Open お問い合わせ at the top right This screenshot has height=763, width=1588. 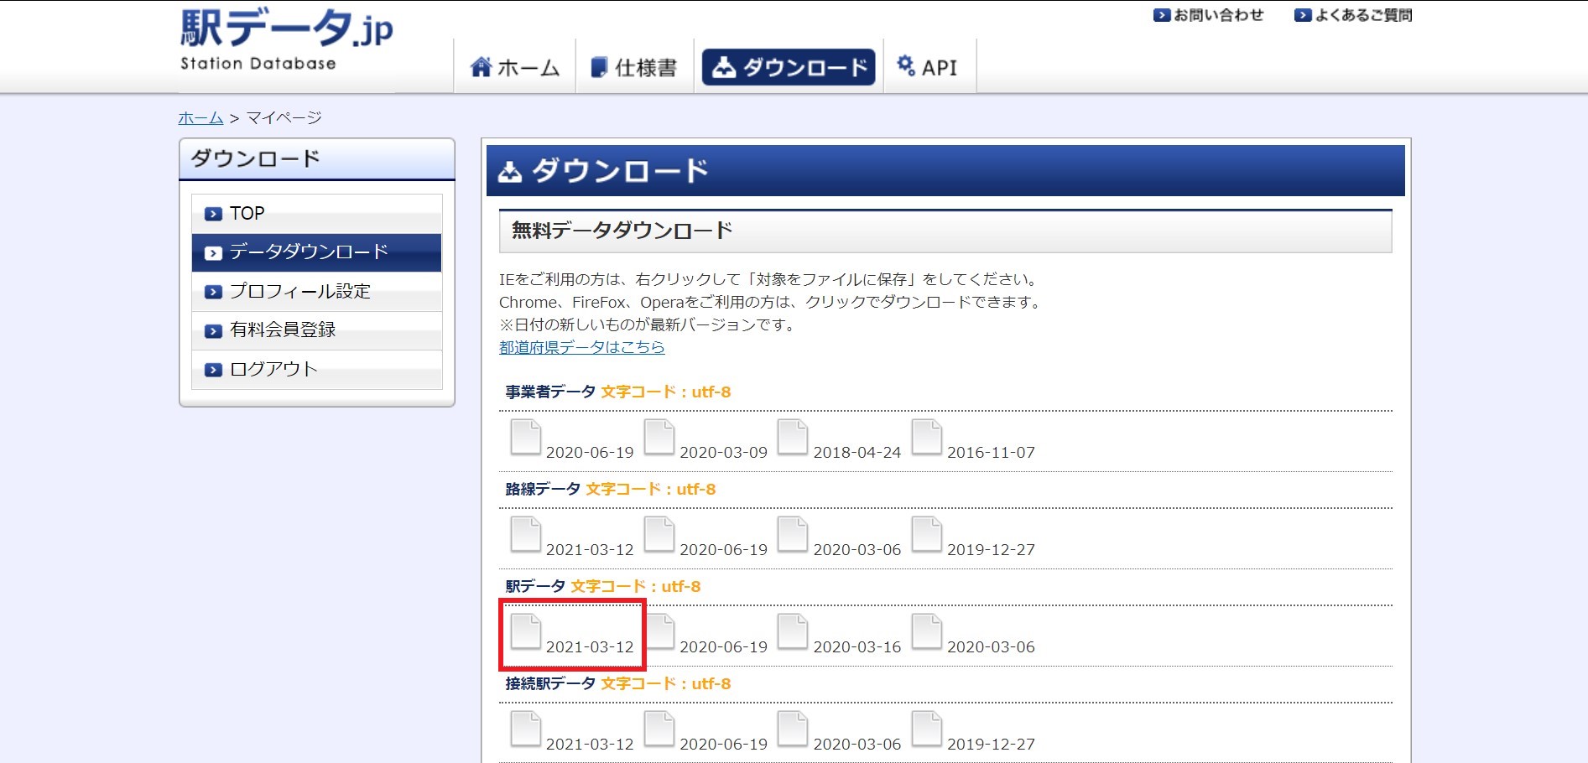[x=1211, y=14]
